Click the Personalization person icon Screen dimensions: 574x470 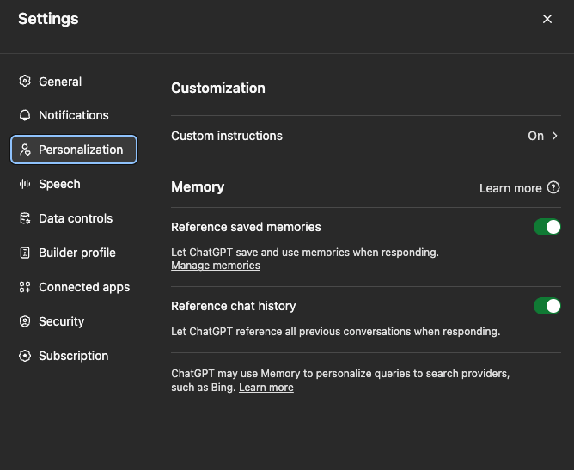tap(25, 150)
